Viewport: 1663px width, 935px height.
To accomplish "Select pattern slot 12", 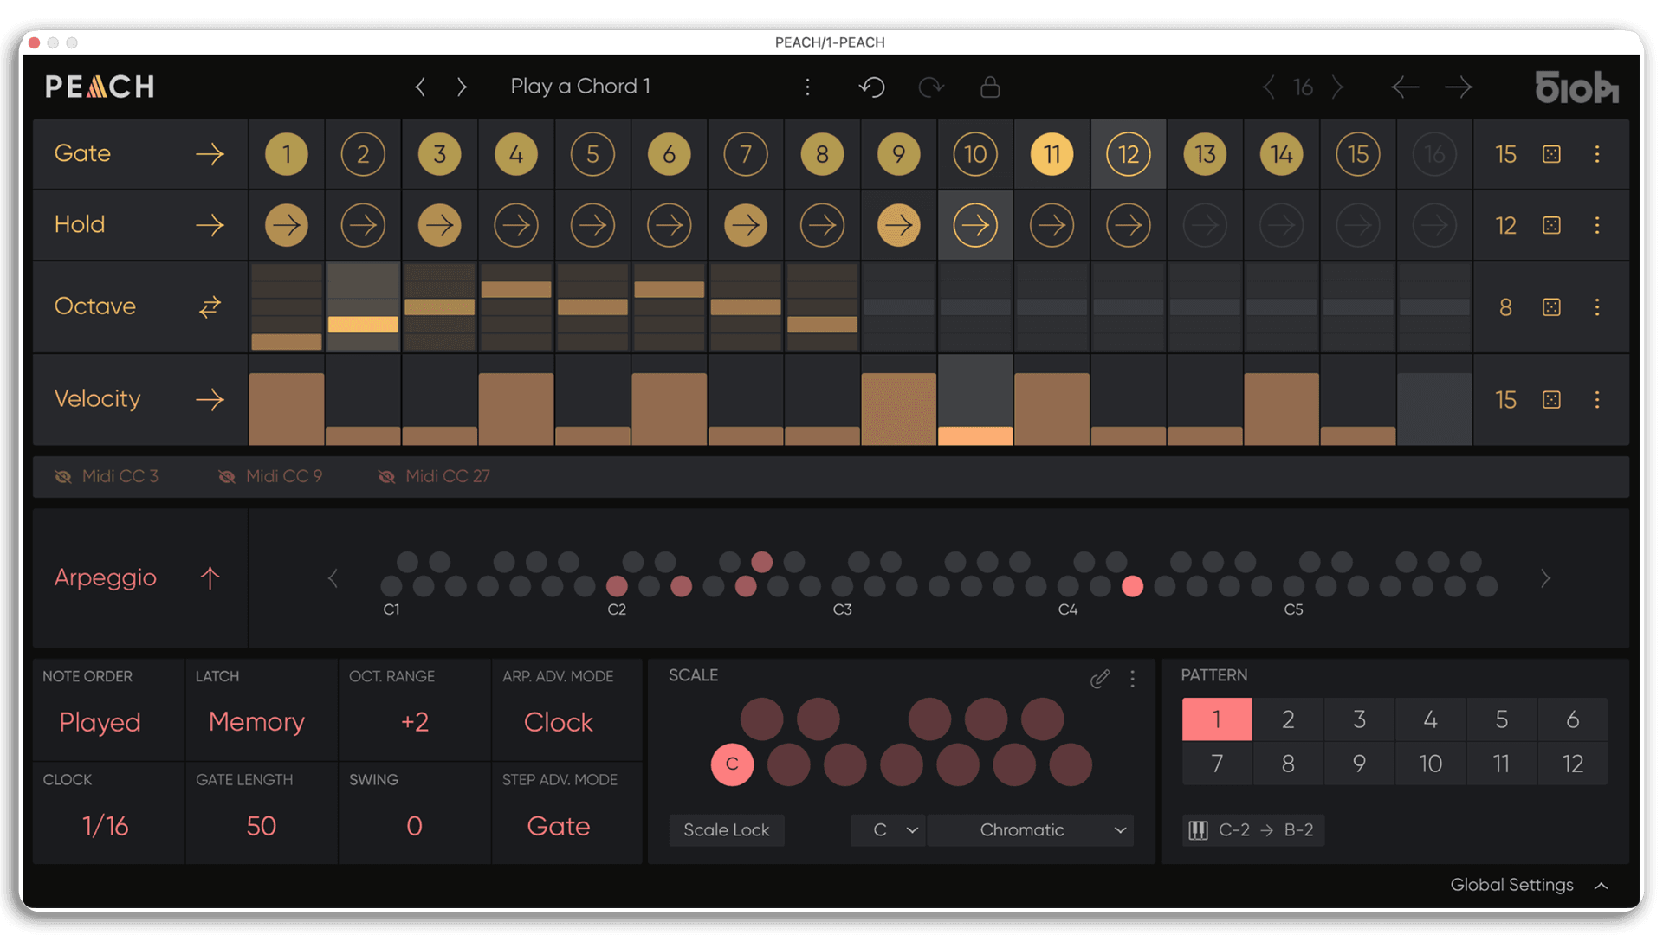I will [1573, 764].
